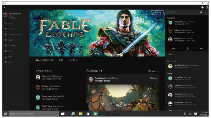211x118 pixels.
Task: Open the This week dropdown
Action: (154, 71)
